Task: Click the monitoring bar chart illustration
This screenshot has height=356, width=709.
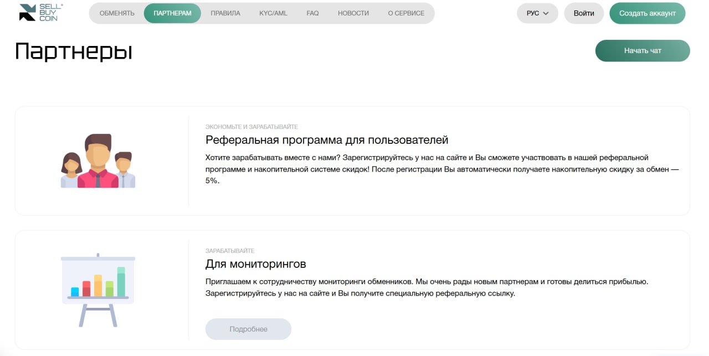Action: coord(98,290)
